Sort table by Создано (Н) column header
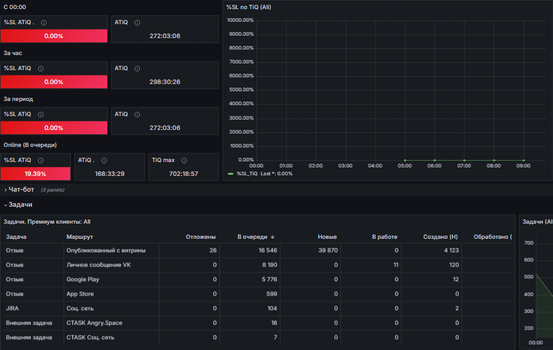Viewport: 553px width, 350px height. click(440, 237)
